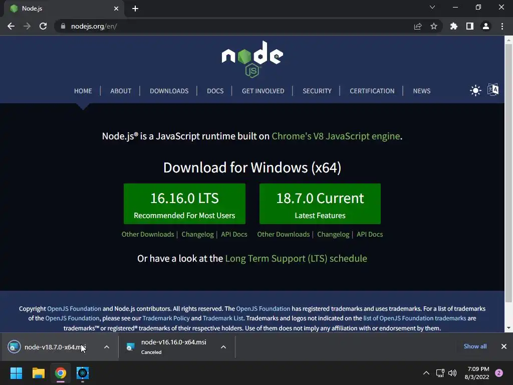The height and width of the screenshot is (385, 513).
Task: Share this page icon in address bar
Action: [418, 26]
